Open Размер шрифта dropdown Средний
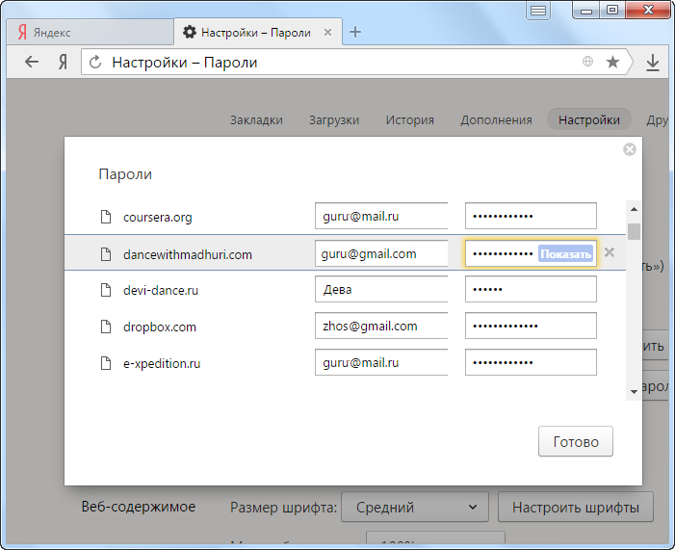This screenshot has width=675, height=550. click(x=415, y=507)
